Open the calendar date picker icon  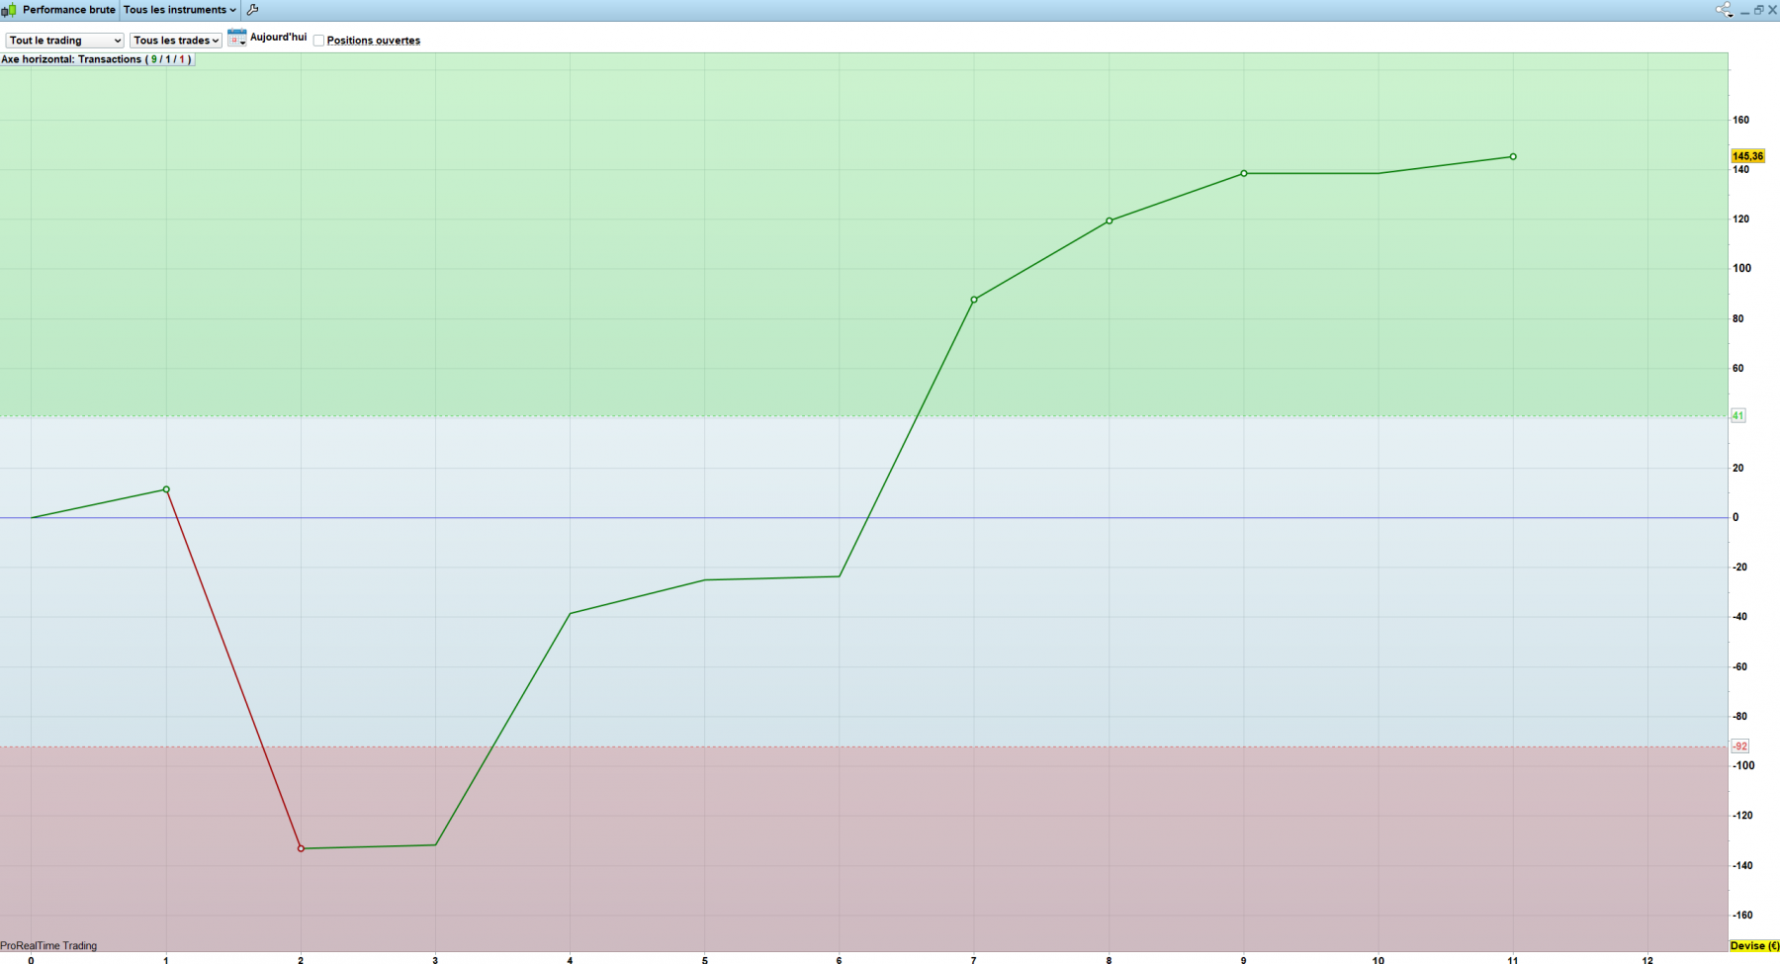tap(236, 39)
